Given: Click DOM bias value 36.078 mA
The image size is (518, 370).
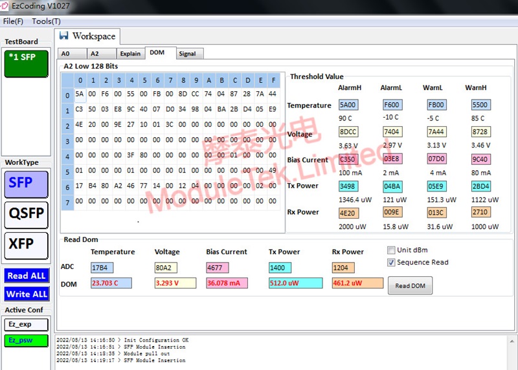Looking at the screenshot, I should click(227, 283).
